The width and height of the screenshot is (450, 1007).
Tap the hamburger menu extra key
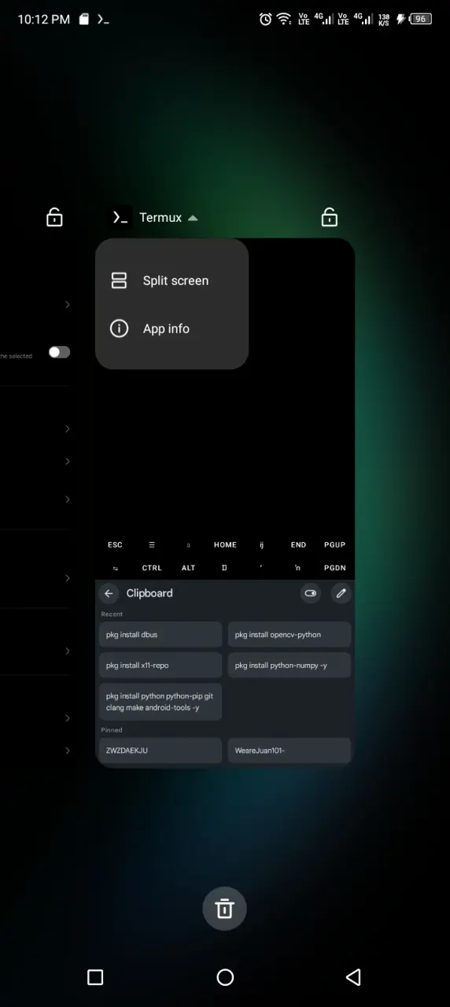(x=152, y=545)
